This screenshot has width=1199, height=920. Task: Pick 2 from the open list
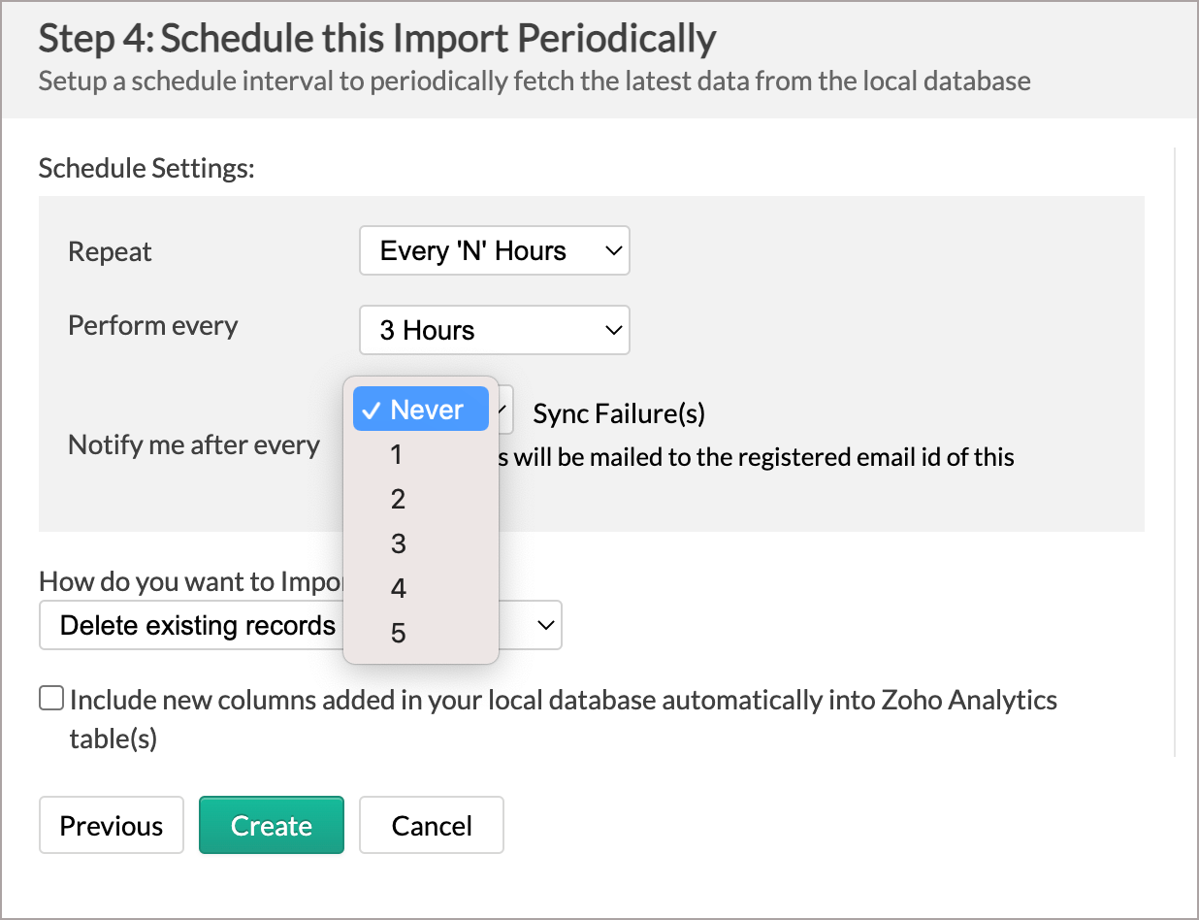click(398, 499)
